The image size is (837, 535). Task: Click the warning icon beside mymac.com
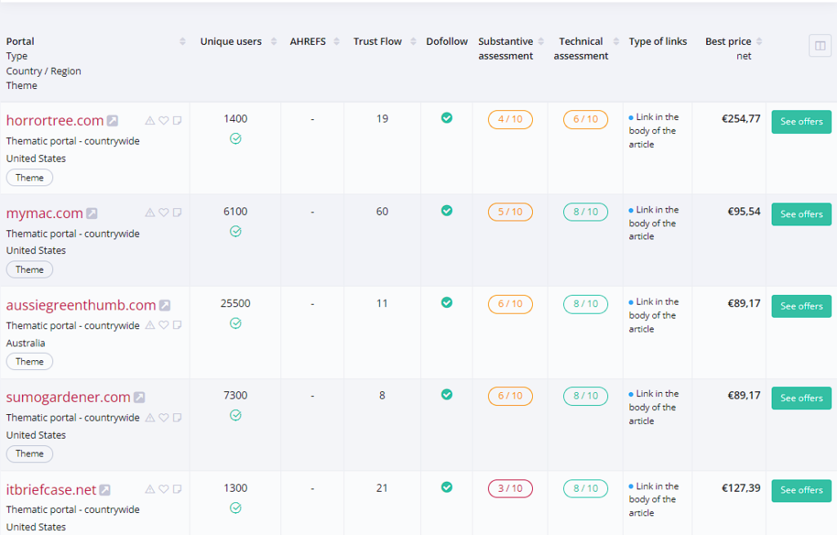click(x=150, y=213)
